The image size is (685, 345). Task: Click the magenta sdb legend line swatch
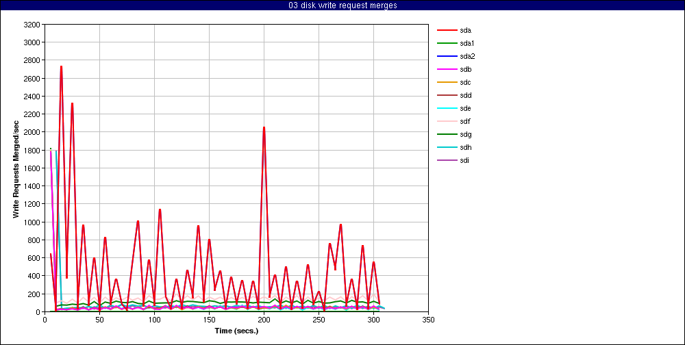tap(447, 69)
